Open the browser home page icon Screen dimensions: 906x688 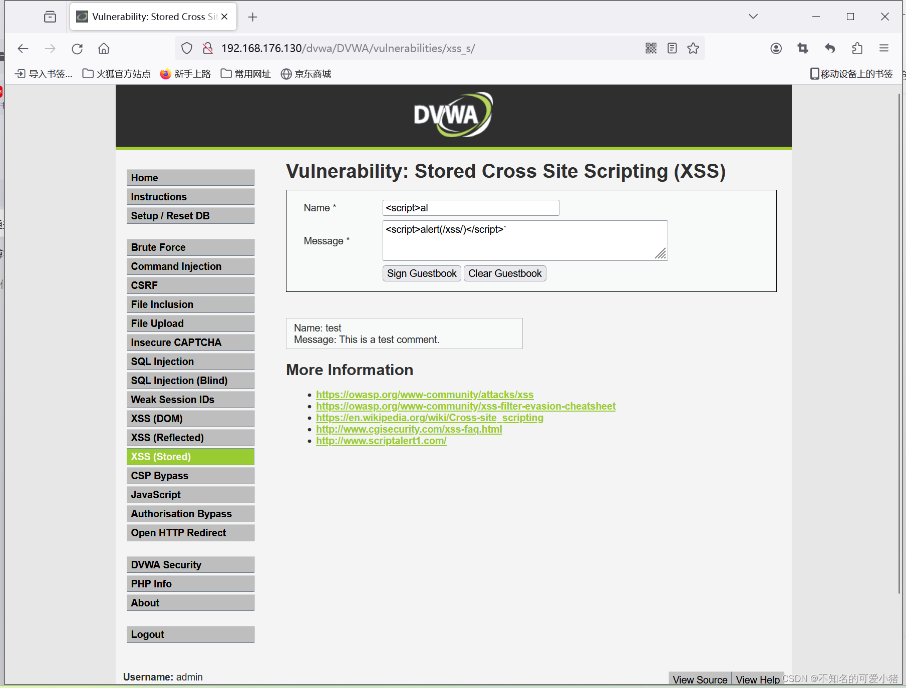pyautogui.click(x=104, y=49)
